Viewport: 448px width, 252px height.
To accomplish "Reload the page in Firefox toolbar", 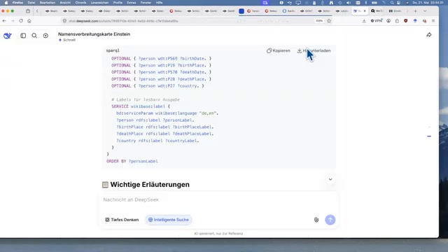I will tap(21, 21).
